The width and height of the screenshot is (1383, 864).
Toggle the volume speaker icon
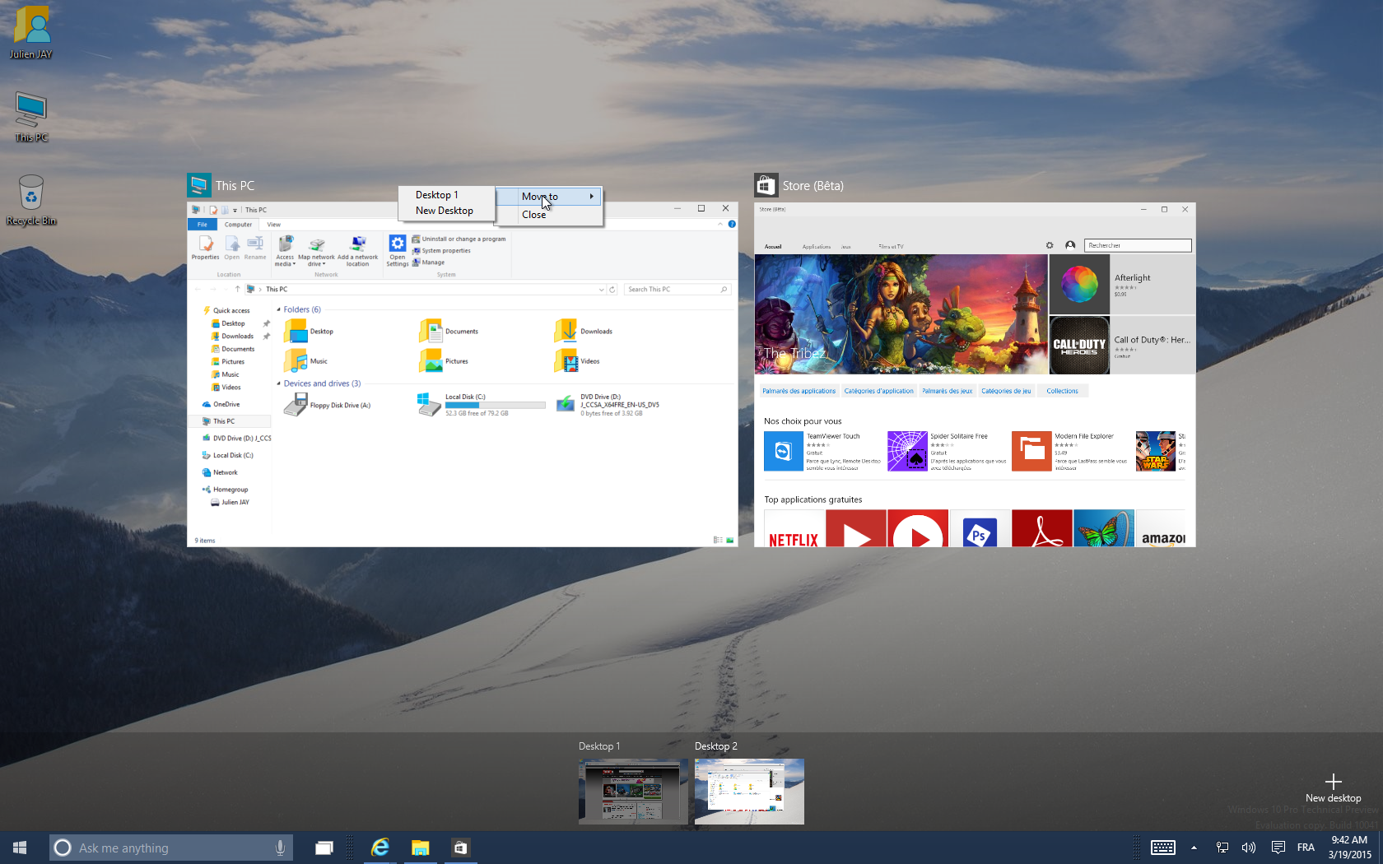pos(1249,848)
